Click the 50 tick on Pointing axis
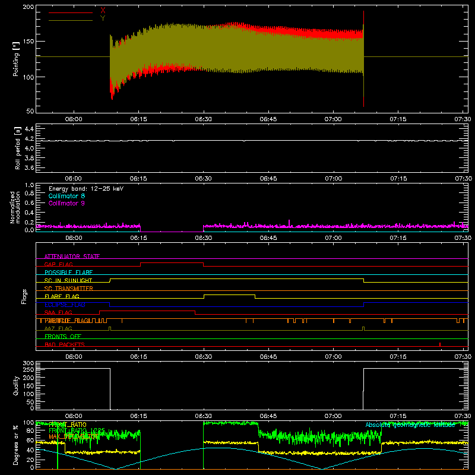 coord(30,111)
